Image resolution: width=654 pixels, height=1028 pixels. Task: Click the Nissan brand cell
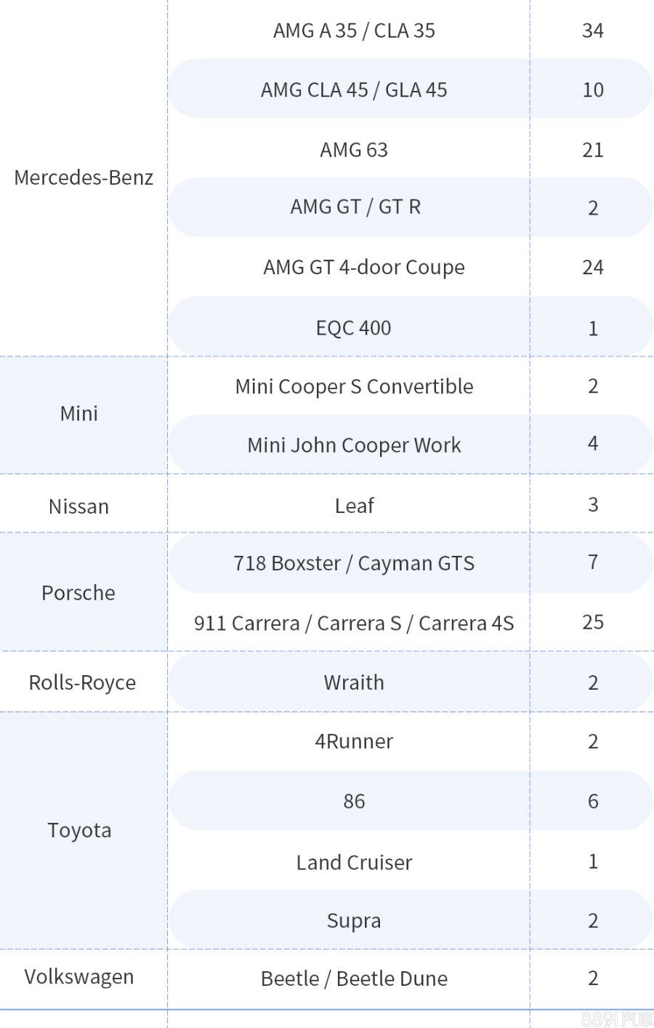(78, 506)
